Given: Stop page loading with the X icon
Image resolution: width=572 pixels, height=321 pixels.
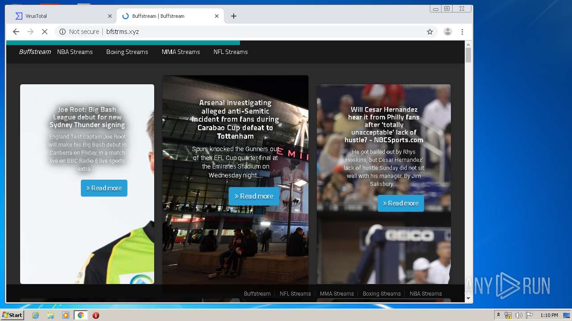Looking at the screenshot, I should (x=45, y=32).
